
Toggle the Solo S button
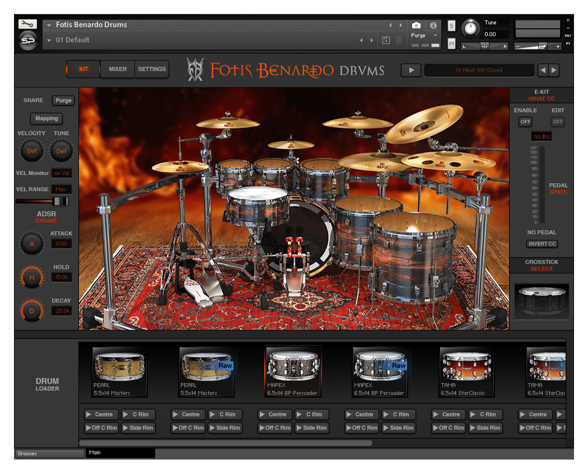pos(451,26)
